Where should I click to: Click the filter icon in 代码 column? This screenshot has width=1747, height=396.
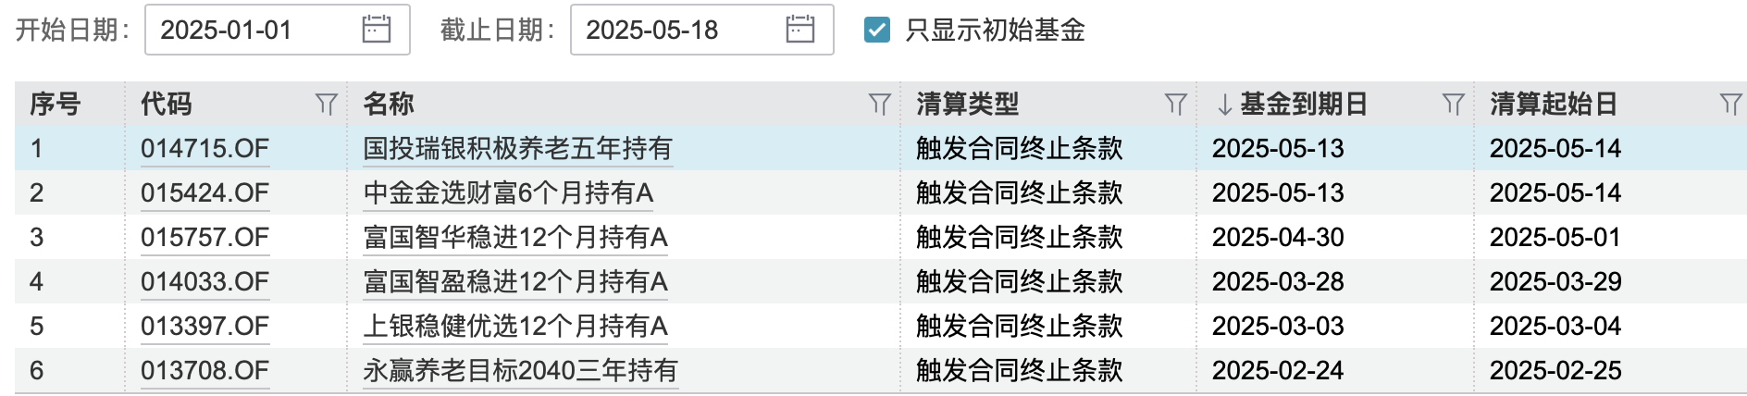click(326, 105)
